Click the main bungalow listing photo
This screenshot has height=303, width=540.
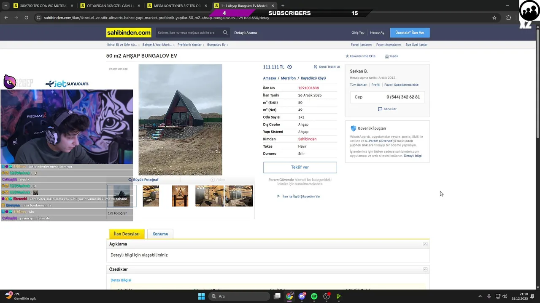coord(180,120)
